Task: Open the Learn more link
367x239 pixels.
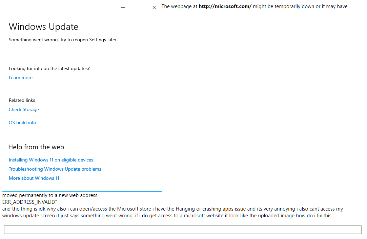Action: tap(21, 78)
